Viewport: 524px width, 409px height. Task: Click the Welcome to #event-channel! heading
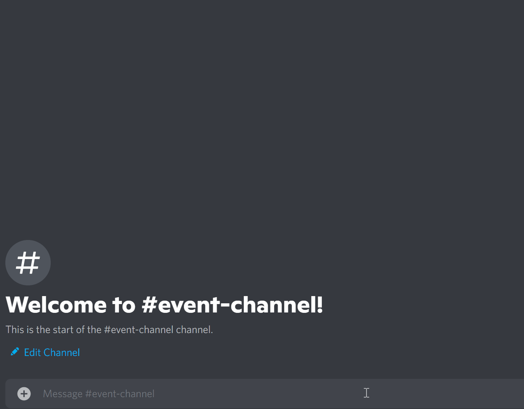[x=164, y=305]
